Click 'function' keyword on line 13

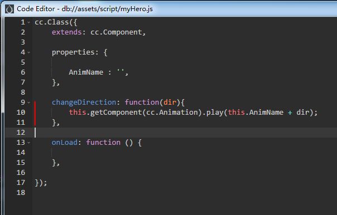pos(103,143)
